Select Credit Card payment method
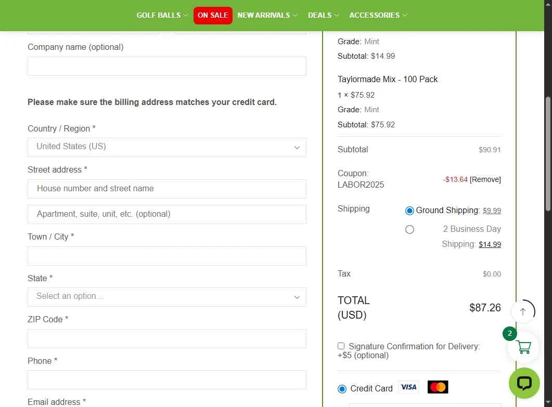 [x=341, y=389]
